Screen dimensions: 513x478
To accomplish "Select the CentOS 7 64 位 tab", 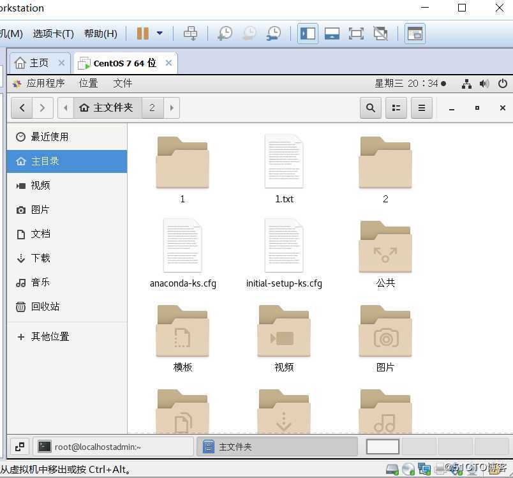I will click(125, 63).
